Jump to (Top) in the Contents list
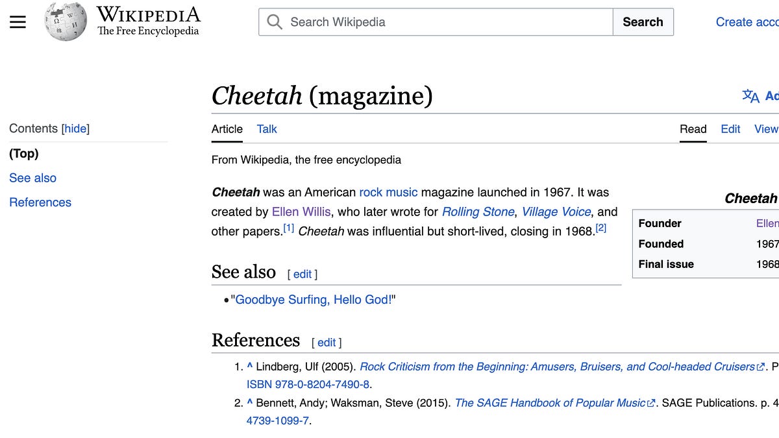This screenshot has height=438, width=779. [x=25, y=153]
